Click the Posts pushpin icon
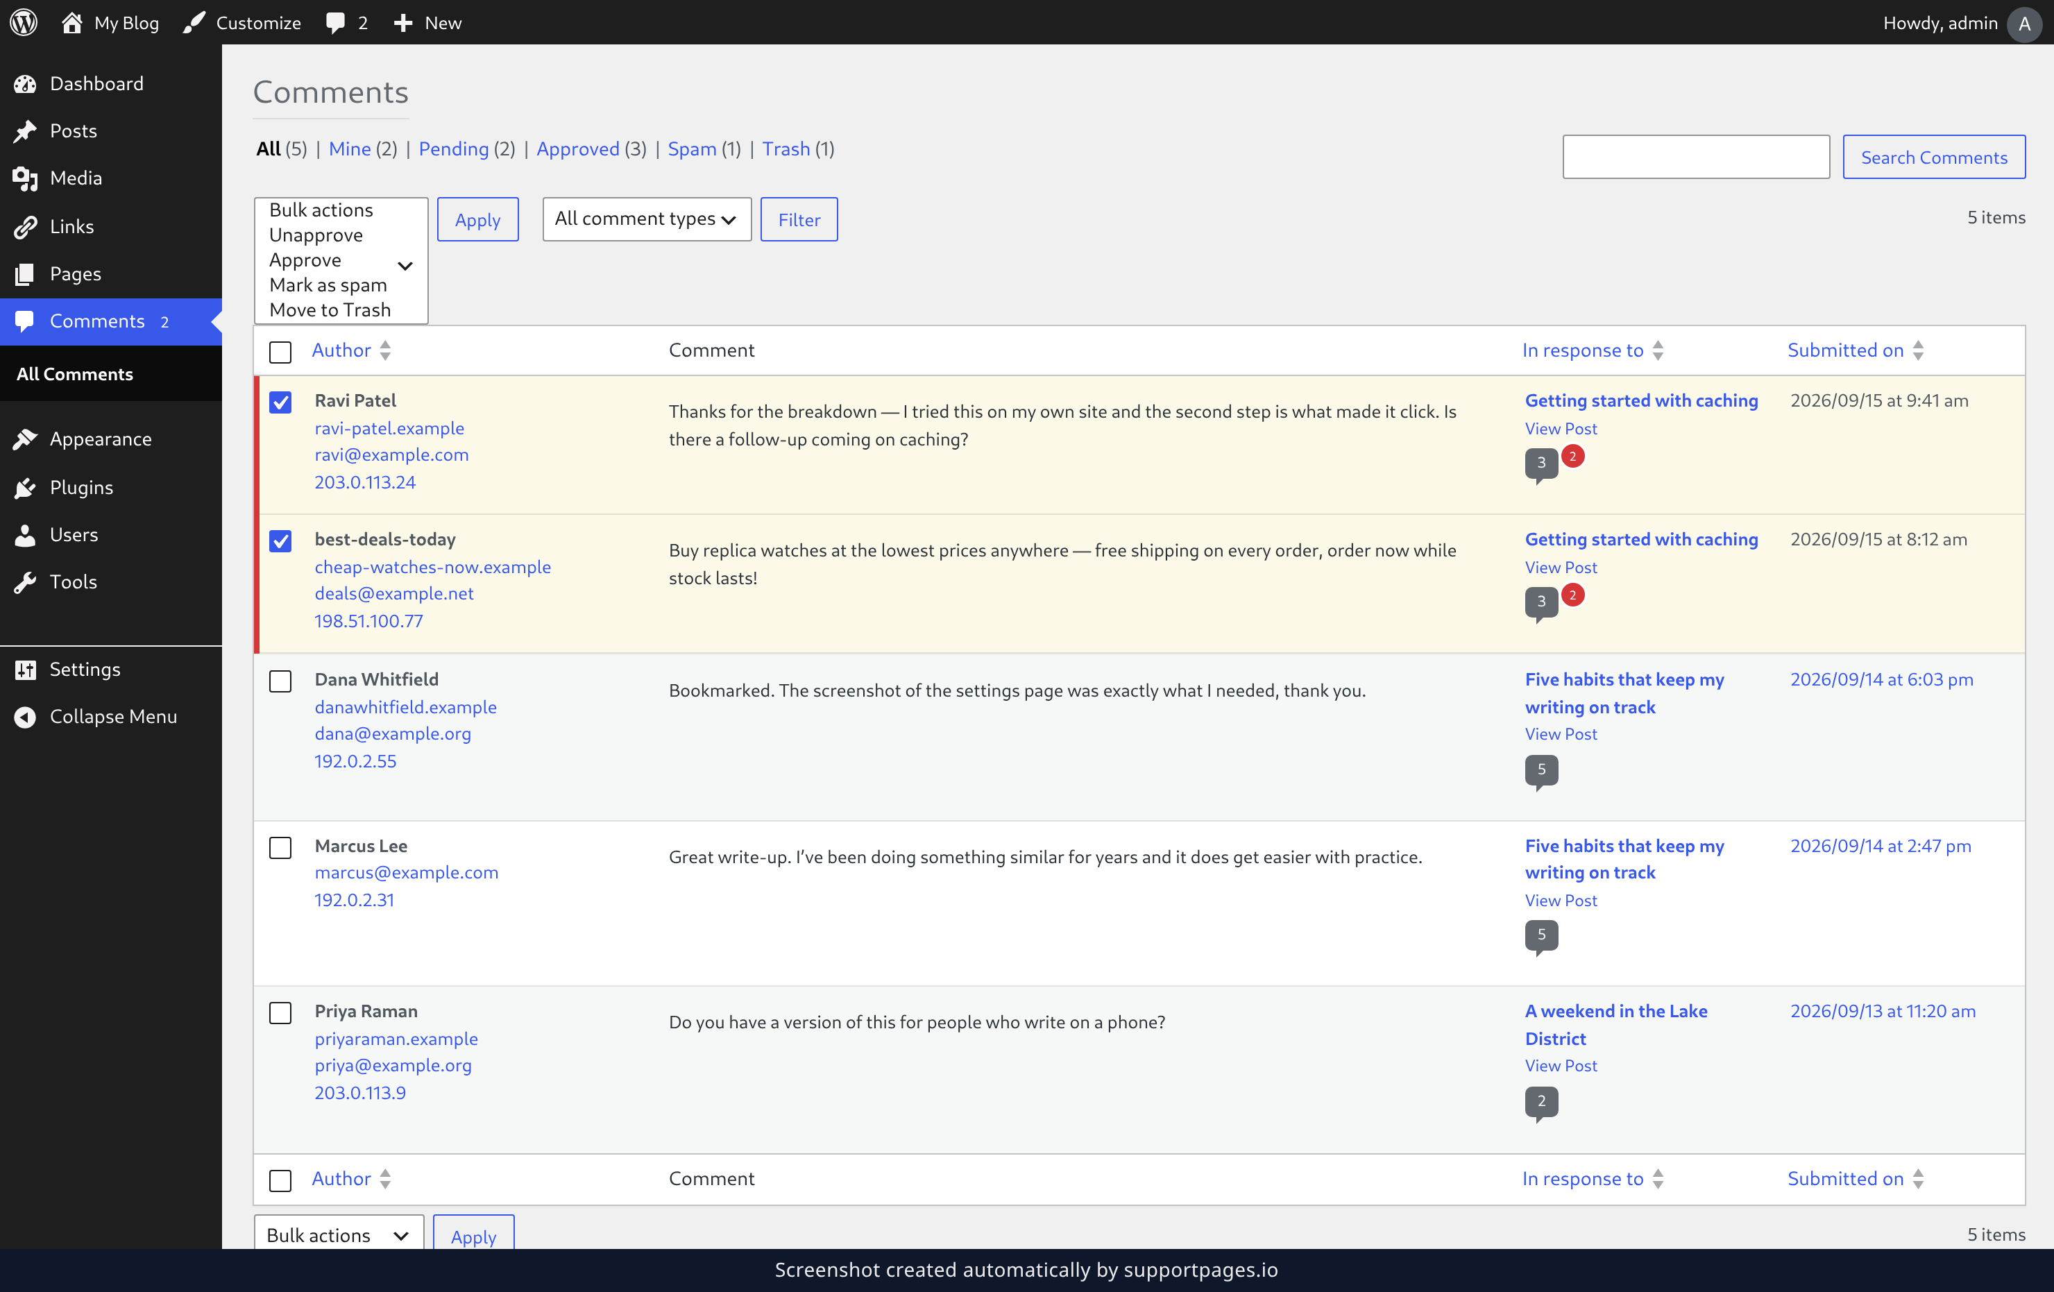This screenshot has width=2054, height=1292. pos(25,130)
